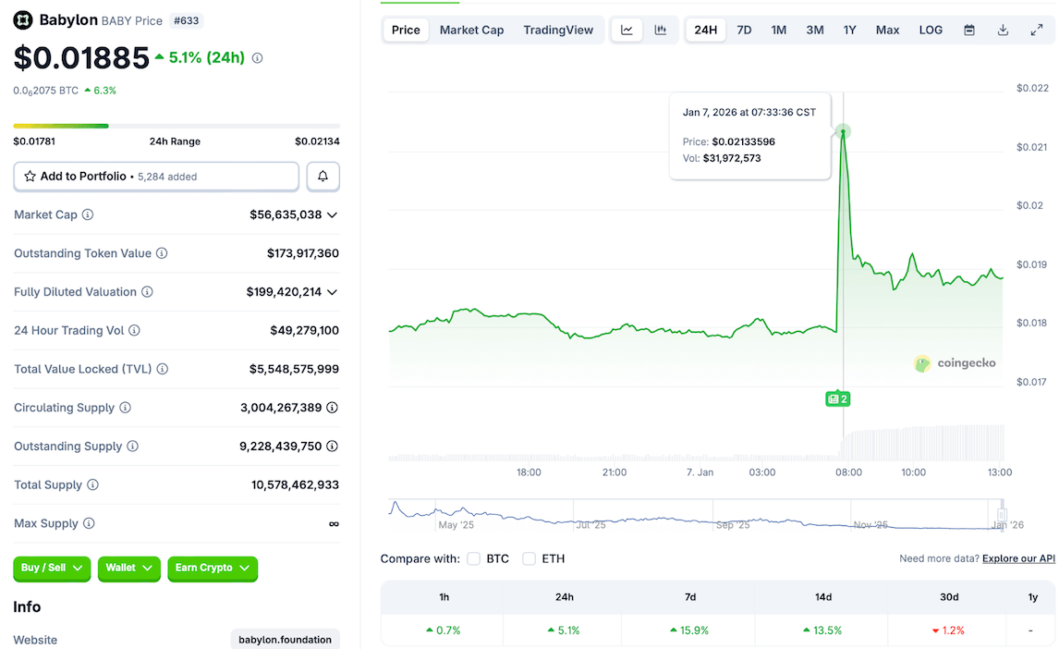Click Add to Portfolio button
The height and width of the screenshot is (649, 1059).
(x=155, y=176)
